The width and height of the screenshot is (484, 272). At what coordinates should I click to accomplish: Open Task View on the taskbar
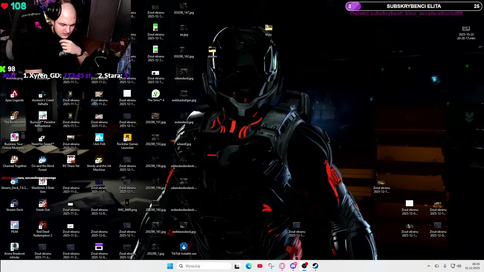(x=237, y=266)
